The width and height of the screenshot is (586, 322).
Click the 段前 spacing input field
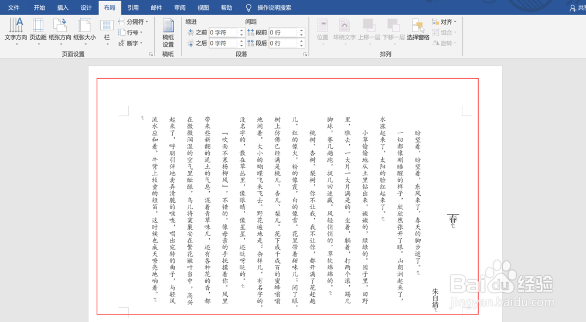coord(283,32)
